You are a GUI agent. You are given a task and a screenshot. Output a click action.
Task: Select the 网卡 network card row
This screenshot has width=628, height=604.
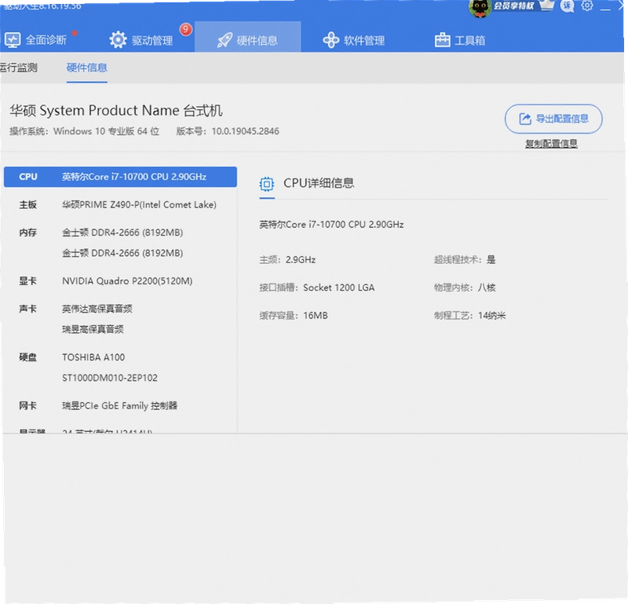click(x=120, y=405)
